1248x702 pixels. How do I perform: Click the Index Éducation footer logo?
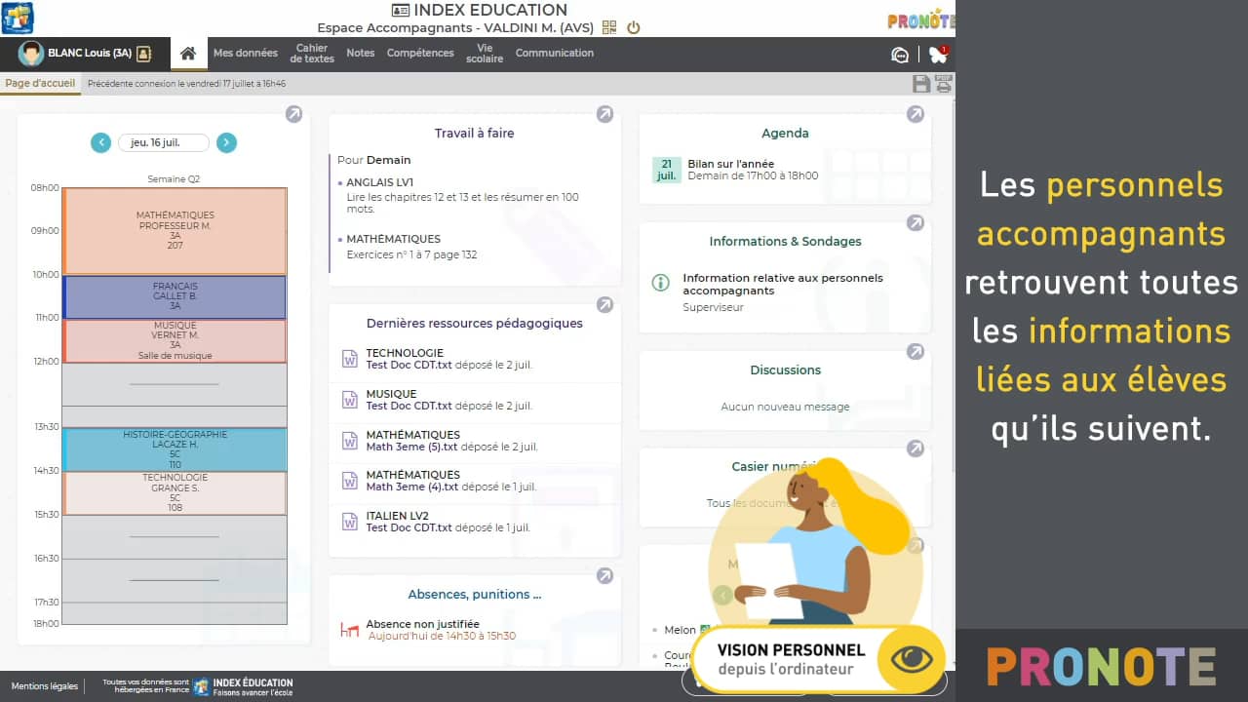click(x=243, y=686)
